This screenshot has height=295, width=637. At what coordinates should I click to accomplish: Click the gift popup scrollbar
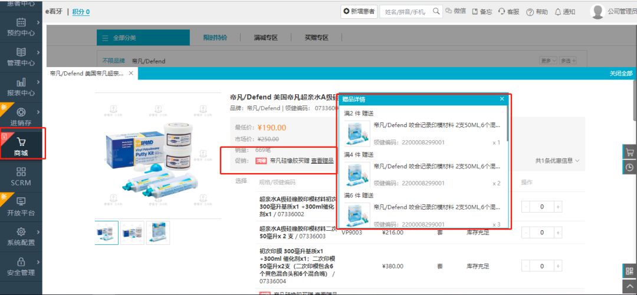point(507,124)
